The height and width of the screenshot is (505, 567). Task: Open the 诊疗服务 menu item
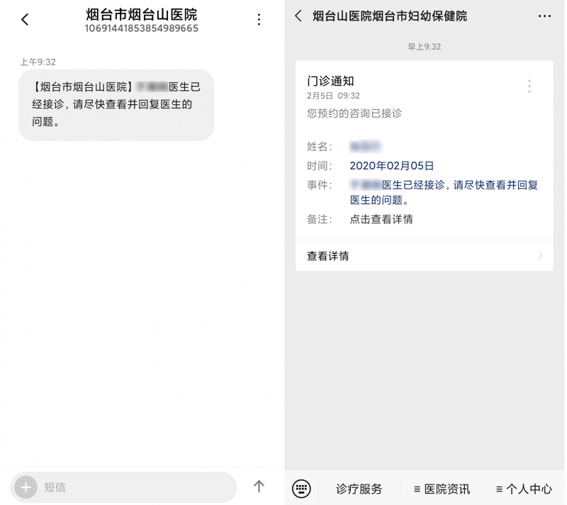[359, 489]
